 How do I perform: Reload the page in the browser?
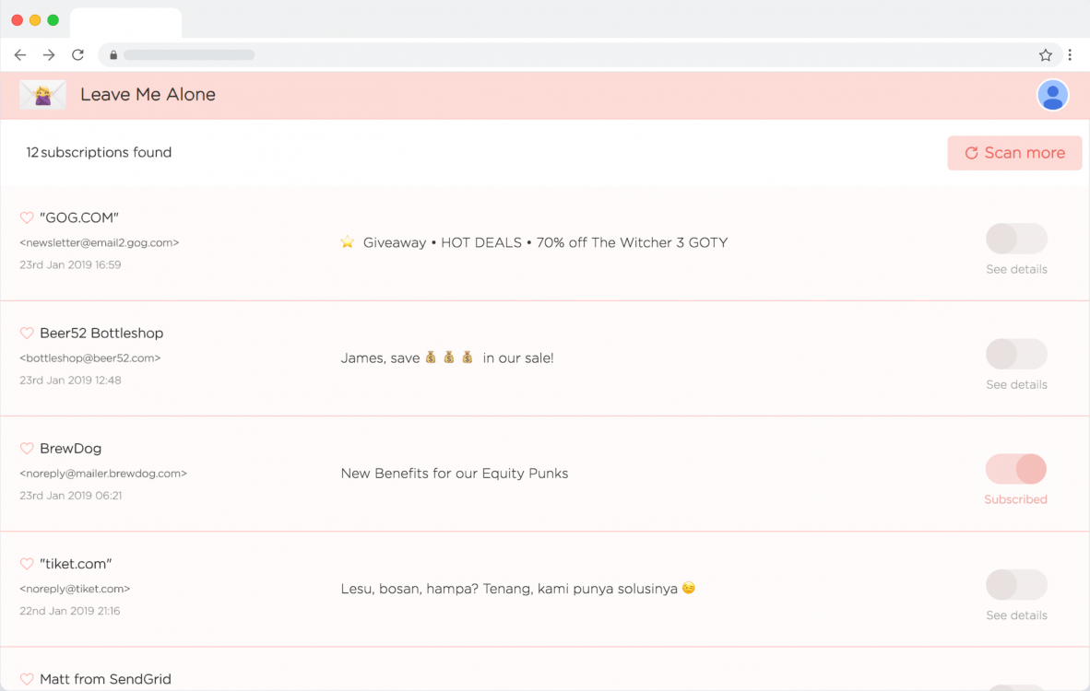pyautogui.click(x=78, y=55)
